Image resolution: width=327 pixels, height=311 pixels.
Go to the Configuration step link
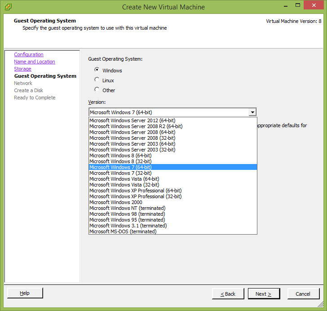(29, 54)
